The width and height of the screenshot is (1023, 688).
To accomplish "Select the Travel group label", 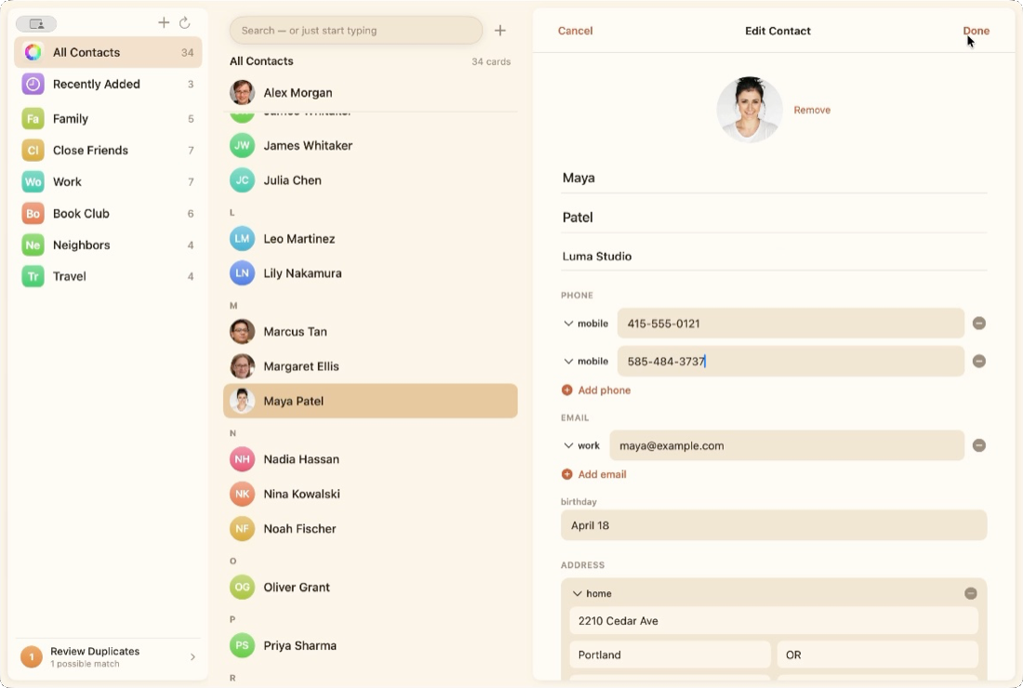I will [x=69, y=276].
